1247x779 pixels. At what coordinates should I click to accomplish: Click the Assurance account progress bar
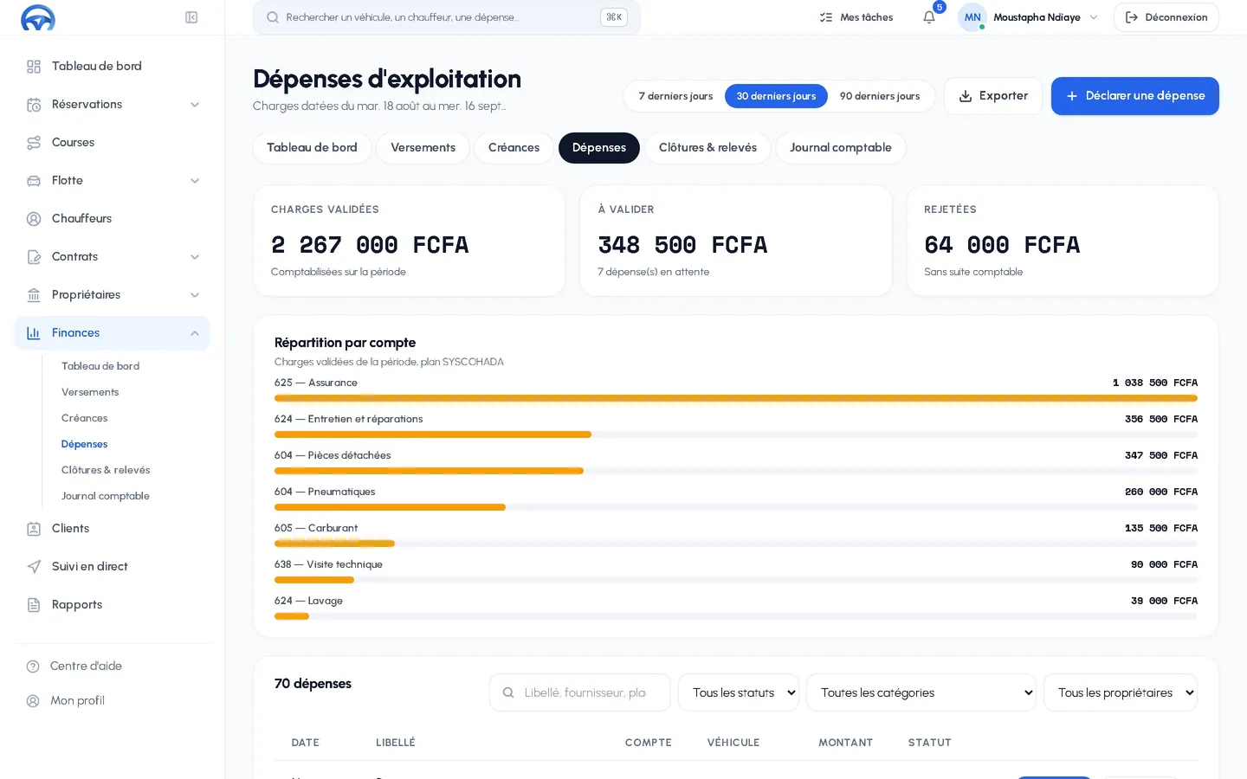(736, 398)
